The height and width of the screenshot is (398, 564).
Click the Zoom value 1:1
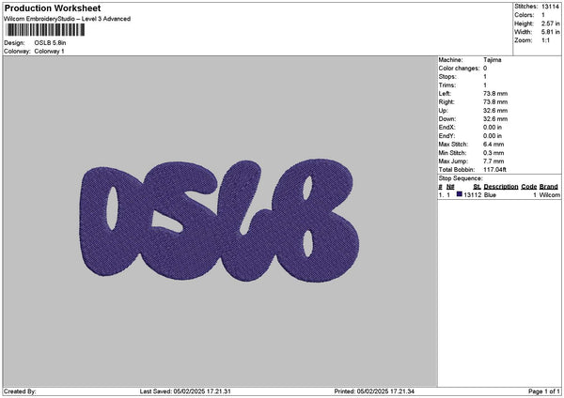click(x=545, y=40)
